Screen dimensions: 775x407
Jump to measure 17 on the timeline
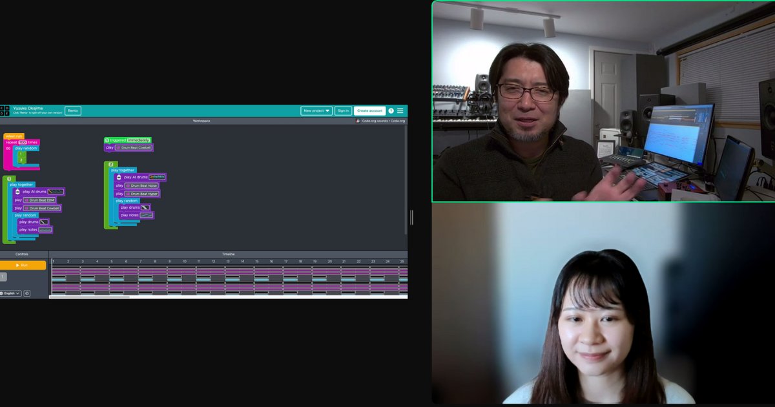285,262
